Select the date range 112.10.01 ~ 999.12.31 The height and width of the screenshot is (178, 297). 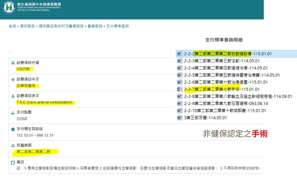(35, 135)
